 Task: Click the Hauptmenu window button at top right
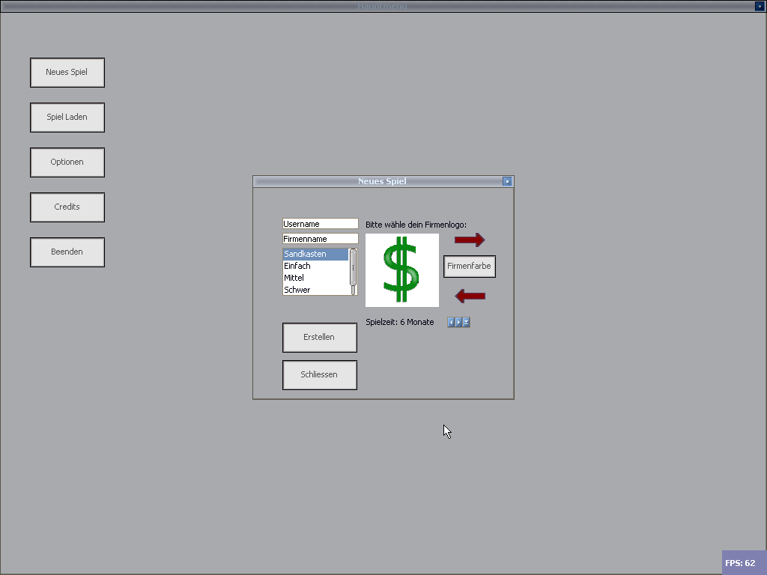(x=759, y=6)
